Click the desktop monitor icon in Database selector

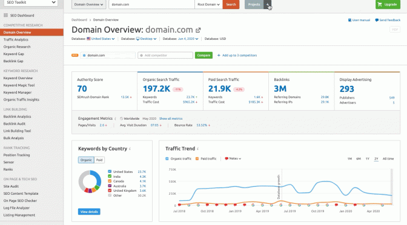[138, 39]
